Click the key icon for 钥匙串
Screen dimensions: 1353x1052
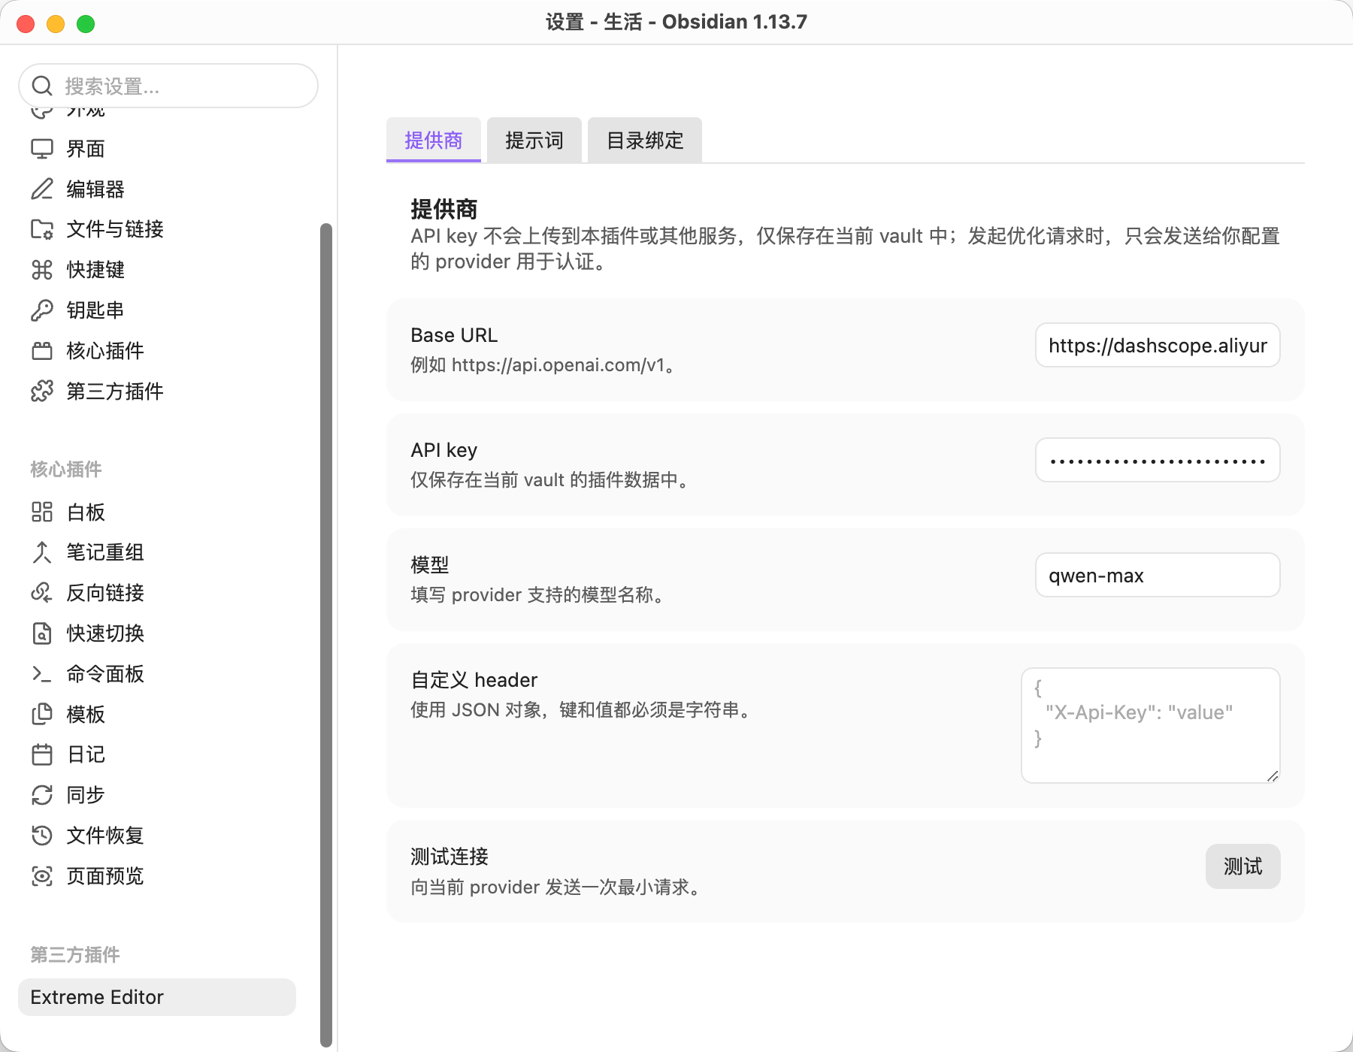42,310
